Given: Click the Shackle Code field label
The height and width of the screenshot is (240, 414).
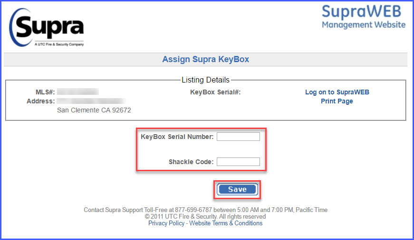Looking at the screenshot, I should (191, 162).
